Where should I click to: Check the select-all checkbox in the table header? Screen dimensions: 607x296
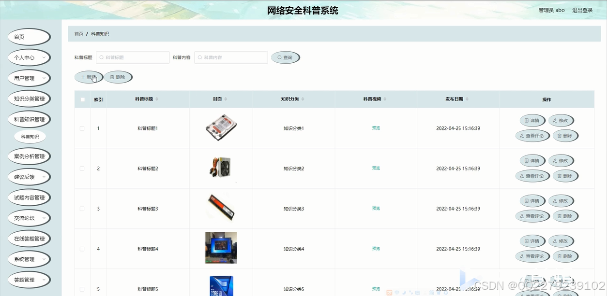coord(82,99)
